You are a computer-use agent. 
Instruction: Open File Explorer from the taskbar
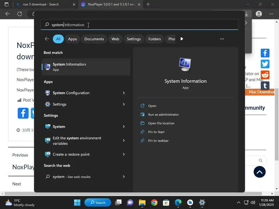142,202
